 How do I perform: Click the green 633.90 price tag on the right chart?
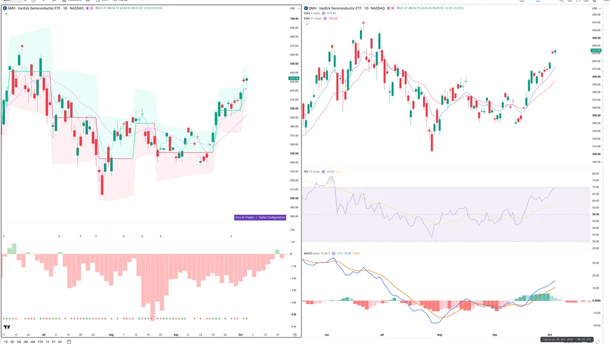(x=596, y=51)
